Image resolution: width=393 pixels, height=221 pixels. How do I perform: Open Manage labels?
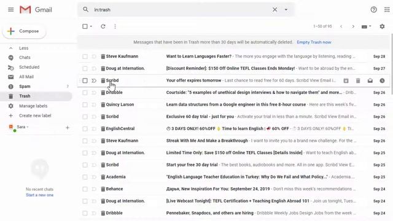tap(33, 106)
